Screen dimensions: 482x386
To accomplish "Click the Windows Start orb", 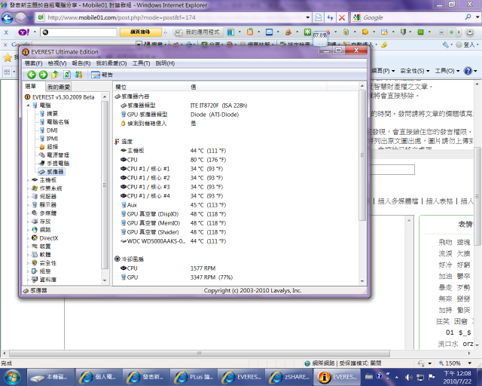I will [12, 376].
